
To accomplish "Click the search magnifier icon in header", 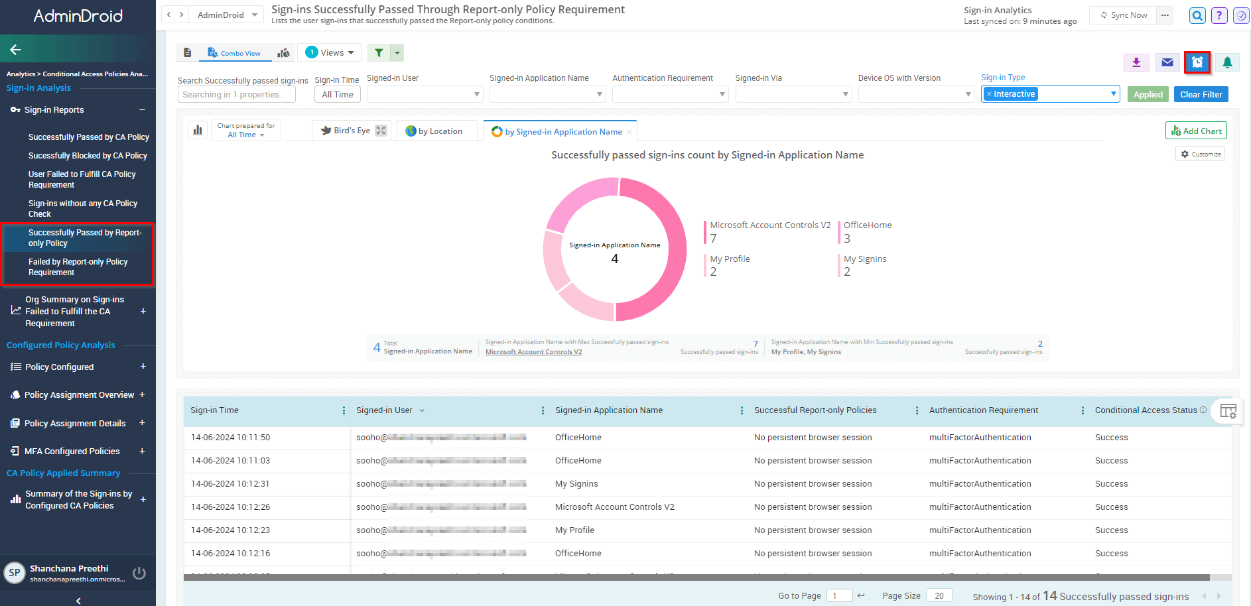I will (1197, 15).
